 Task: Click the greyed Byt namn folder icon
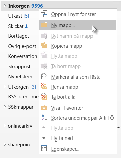[44, 36]
